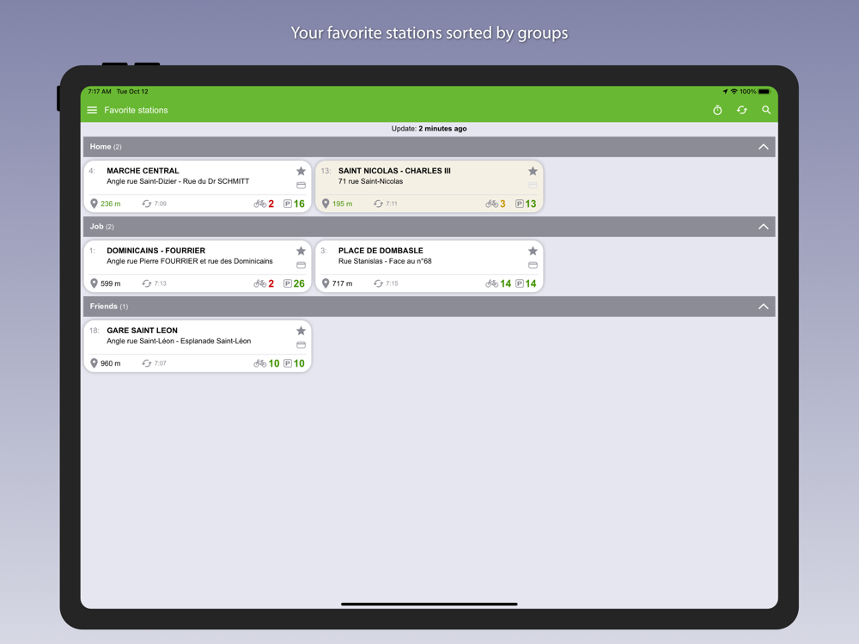Unfavorite MARCHE CENTRAL star

(x=301, y=171)
